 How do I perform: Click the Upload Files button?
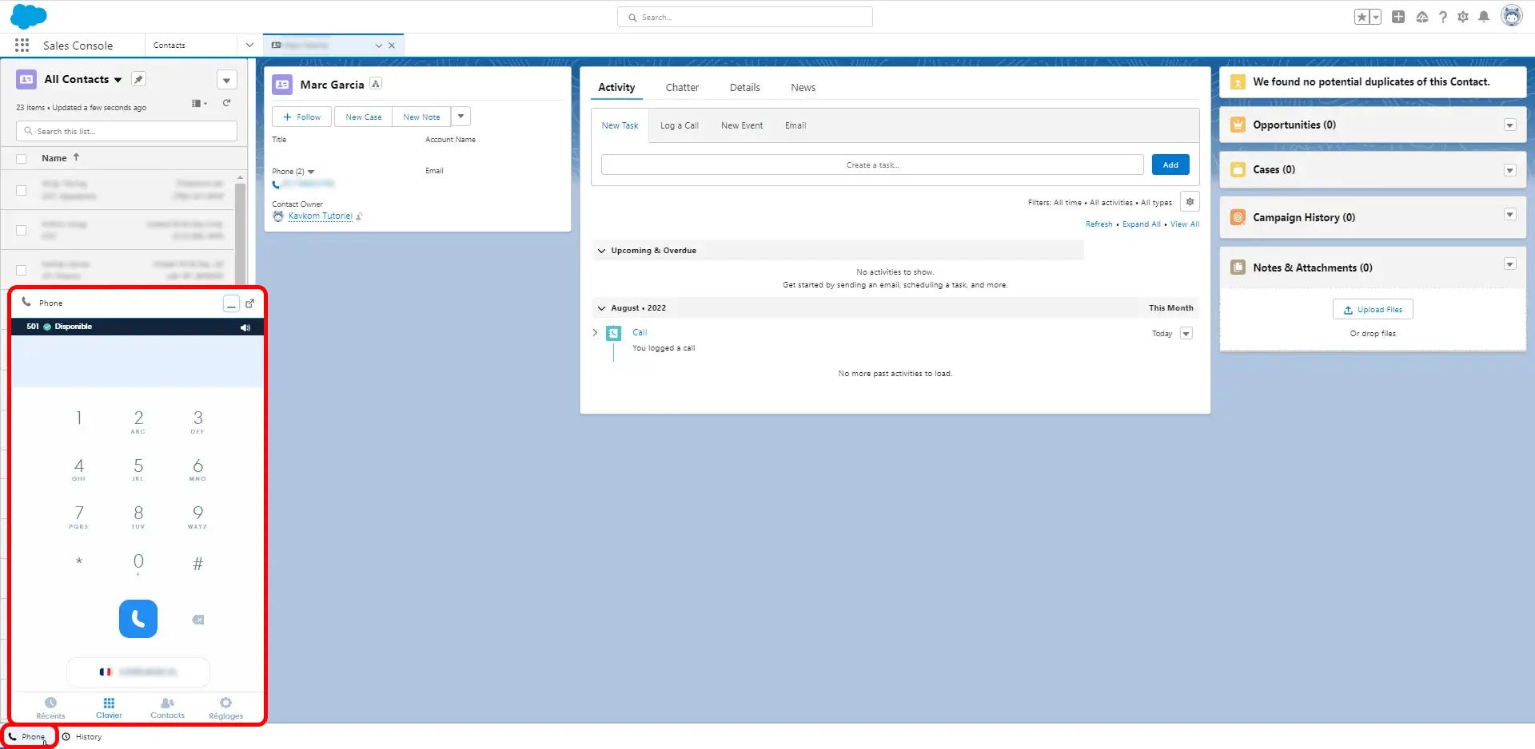click(x=1373, y=310)
